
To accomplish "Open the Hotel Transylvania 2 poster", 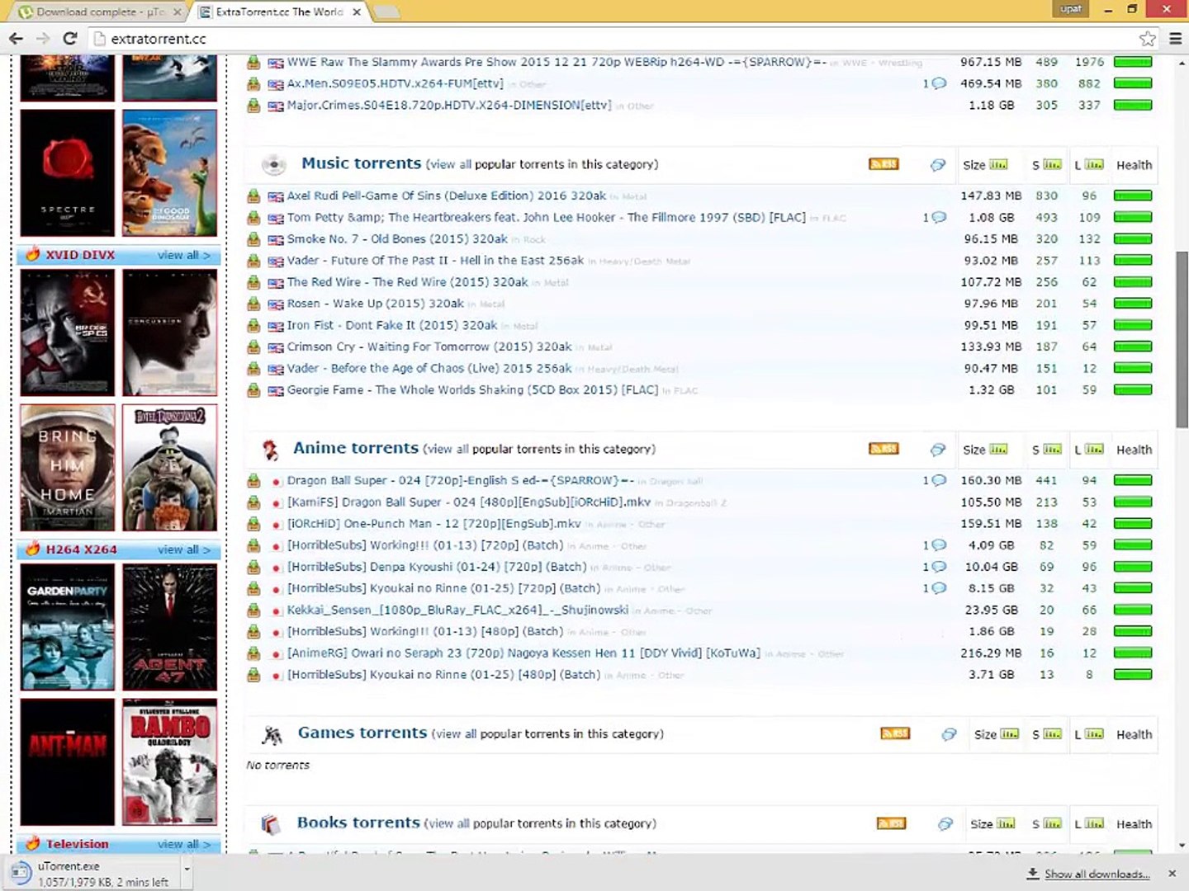I will (x=170, y=468).
